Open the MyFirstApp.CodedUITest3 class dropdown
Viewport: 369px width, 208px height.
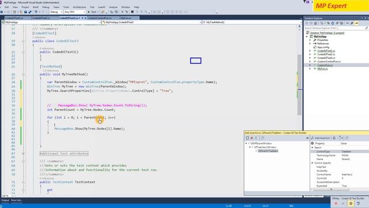click(x=152, y=22)
